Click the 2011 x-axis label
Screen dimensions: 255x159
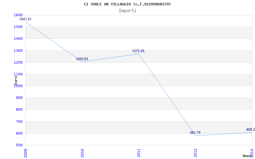pyautogui.click(x=139, y=153)
